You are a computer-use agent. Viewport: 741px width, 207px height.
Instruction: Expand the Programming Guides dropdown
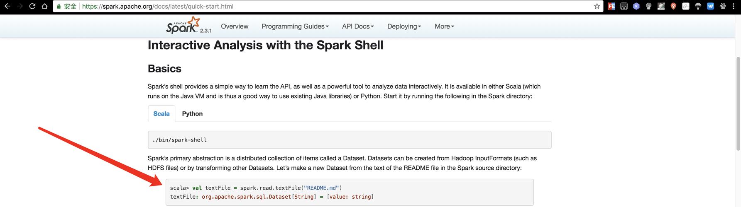tap(295, 26)
